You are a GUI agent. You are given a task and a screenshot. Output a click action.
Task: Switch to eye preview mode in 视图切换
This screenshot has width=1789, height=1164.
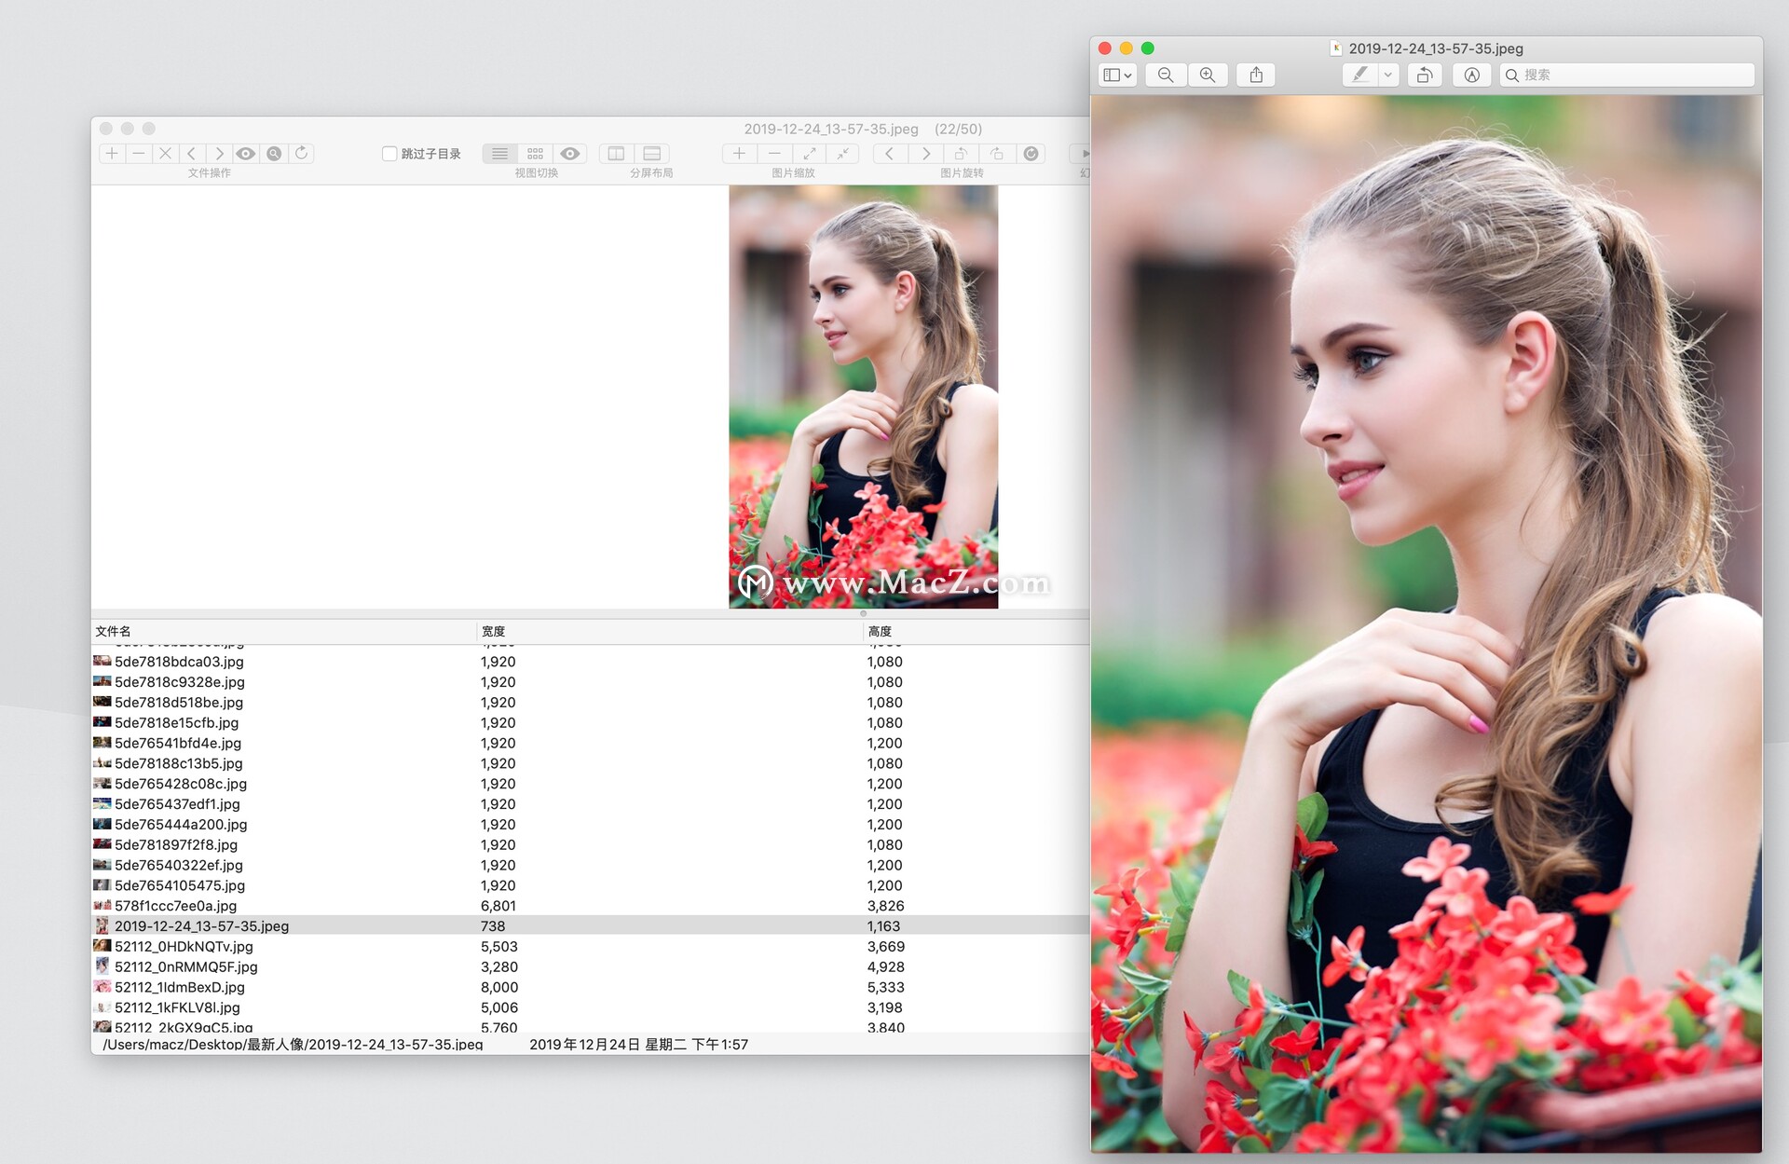tap(570, 153)
